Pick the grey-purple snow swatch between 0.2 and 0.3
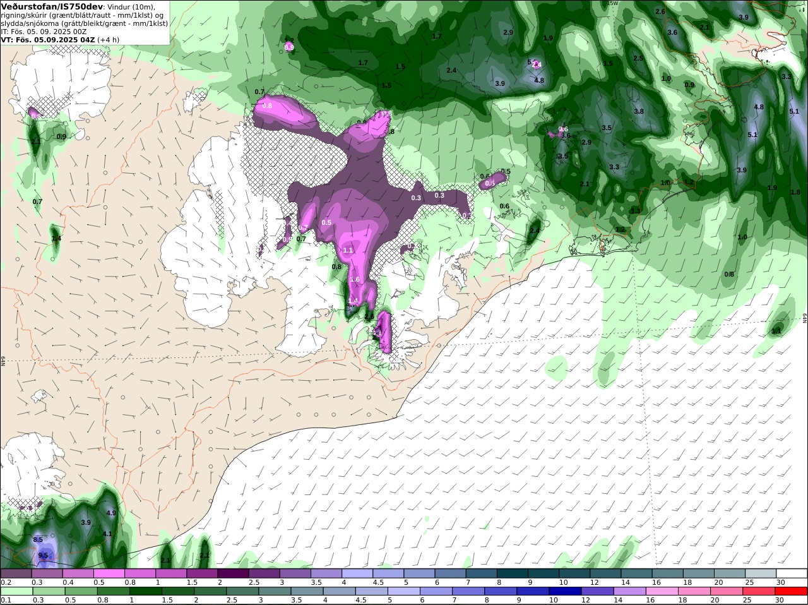Image resolution: width=808 pixels, height=605 pixels. [16, 573]
